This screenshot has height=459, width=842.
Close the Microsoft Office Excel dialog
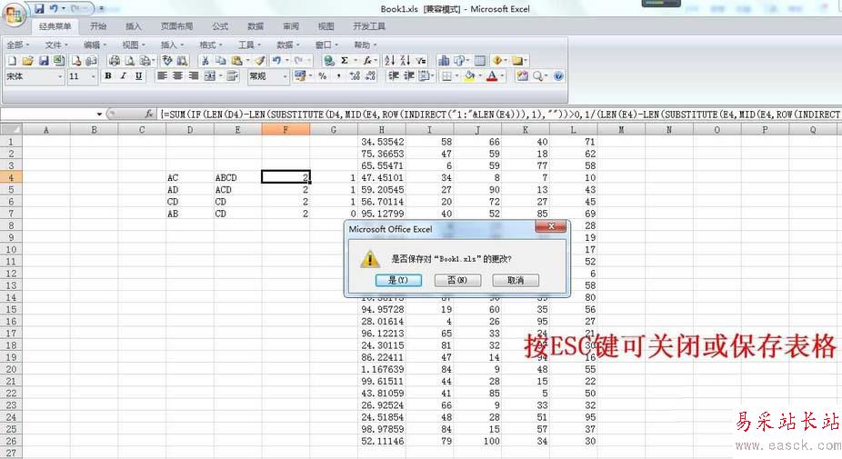(550, 227)
